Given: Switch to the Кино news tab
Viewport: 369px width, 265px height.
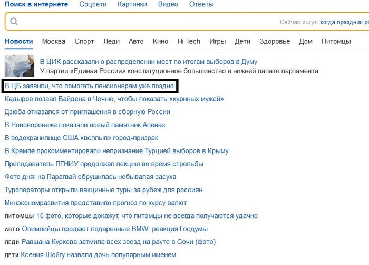Looking at the screenshot, I should click(x=160, y=41).
